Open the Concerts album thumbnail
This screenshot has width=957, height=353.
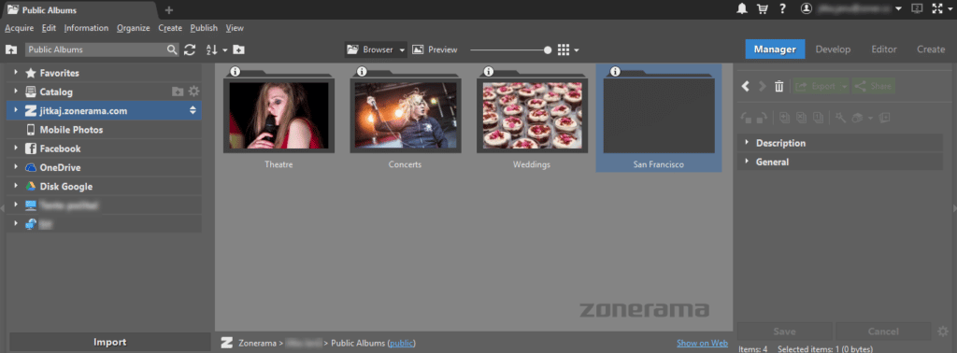point(405,115)
